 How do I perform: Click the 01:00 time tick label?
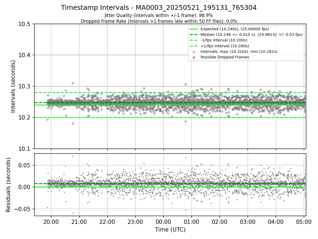192,222
